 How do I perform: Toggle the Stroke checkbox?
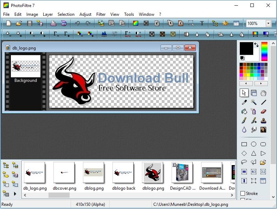[x=243, y=193]
